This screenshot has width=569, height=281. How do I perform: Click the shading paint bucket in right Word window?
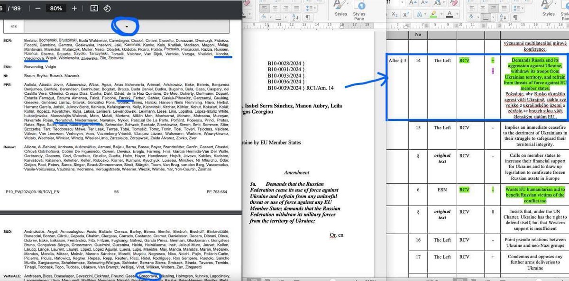click(471, 17)
